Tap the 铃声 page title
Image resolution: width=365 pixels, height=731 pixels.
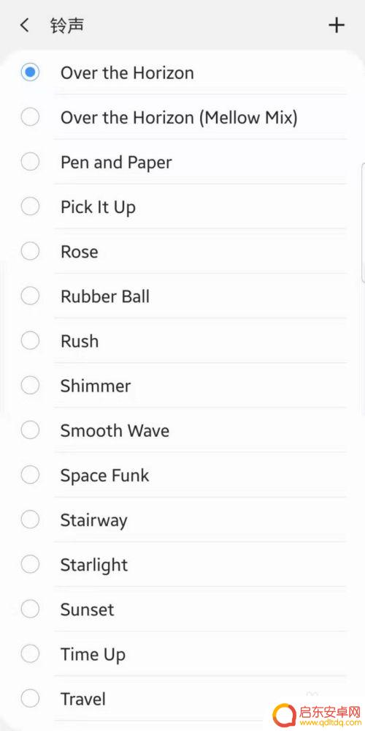pos(67,25)
